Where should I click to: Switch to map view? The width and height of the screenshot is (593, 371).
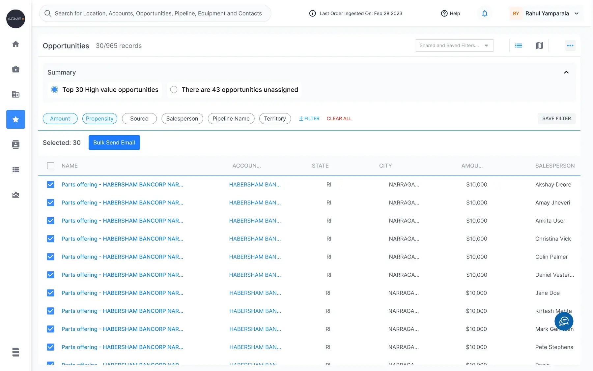coord(539,46)
